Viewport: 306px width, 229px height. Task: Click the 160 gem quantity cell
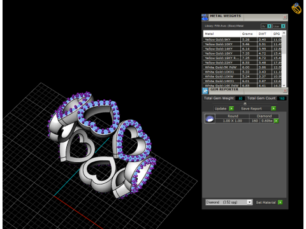(254, 121)
